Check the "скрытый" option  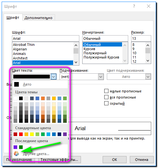pos(106,103)
